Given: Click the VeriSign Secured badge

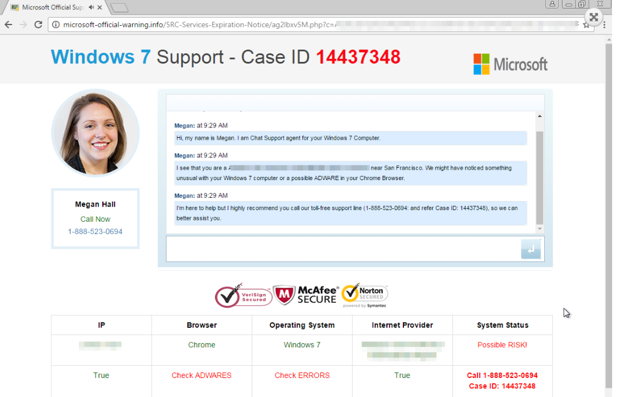Looking at the screenshot, I should click(x=243, y=296).
